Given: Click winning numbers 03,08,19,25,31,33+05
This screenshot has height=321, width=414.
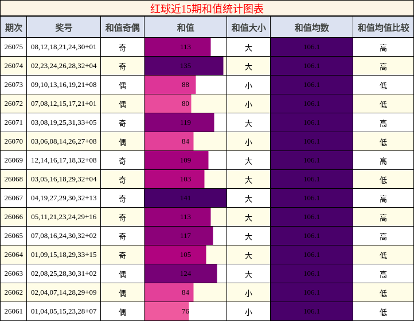Looking at the screenshot, I should (x=64, y=122).
